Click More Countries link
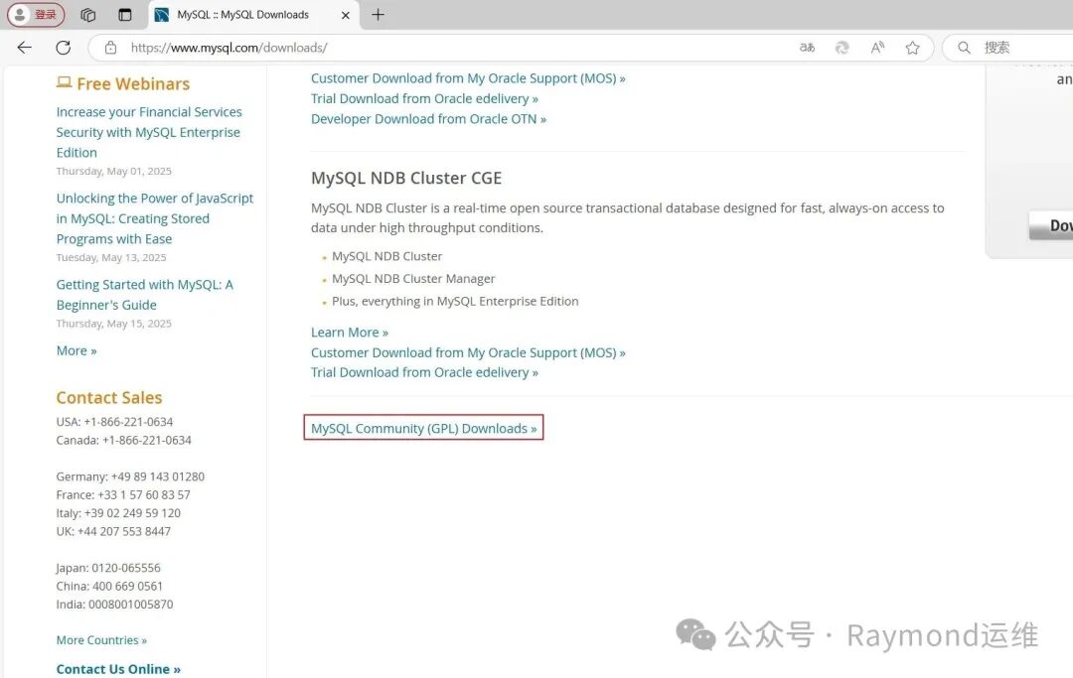1073x678 pixels. 101,640
